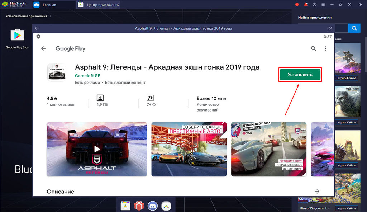Click Играть Сейчас under the orc game
367x212 pixels.
(x=347, y=165)
